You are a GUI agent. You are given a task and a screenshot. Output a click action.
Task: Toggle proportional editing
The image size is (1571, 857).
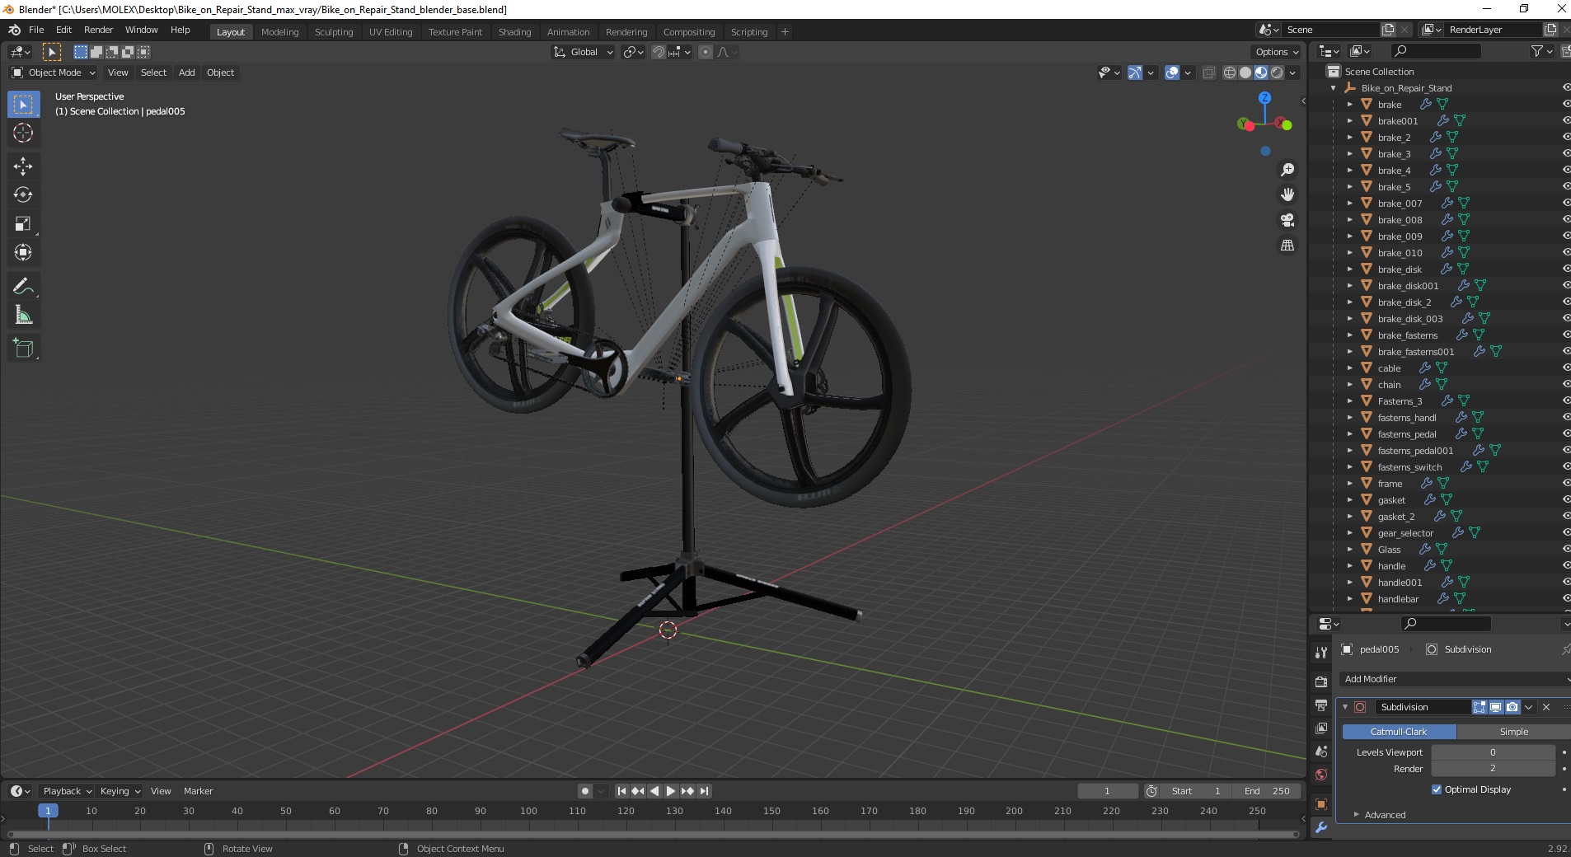coord(706,52)
